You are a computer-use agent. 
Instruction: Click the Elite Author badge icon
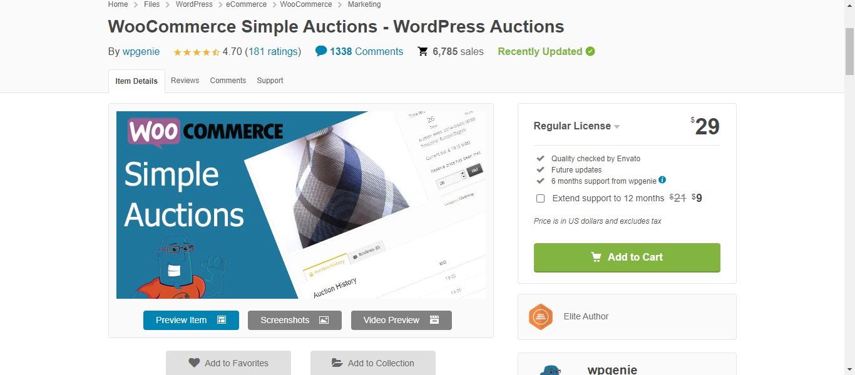(x=541, y=317)
